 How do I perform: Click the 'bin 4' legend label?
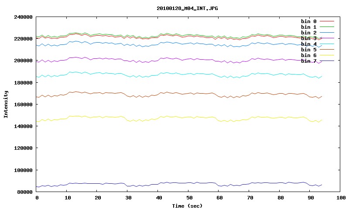[309, 44]
